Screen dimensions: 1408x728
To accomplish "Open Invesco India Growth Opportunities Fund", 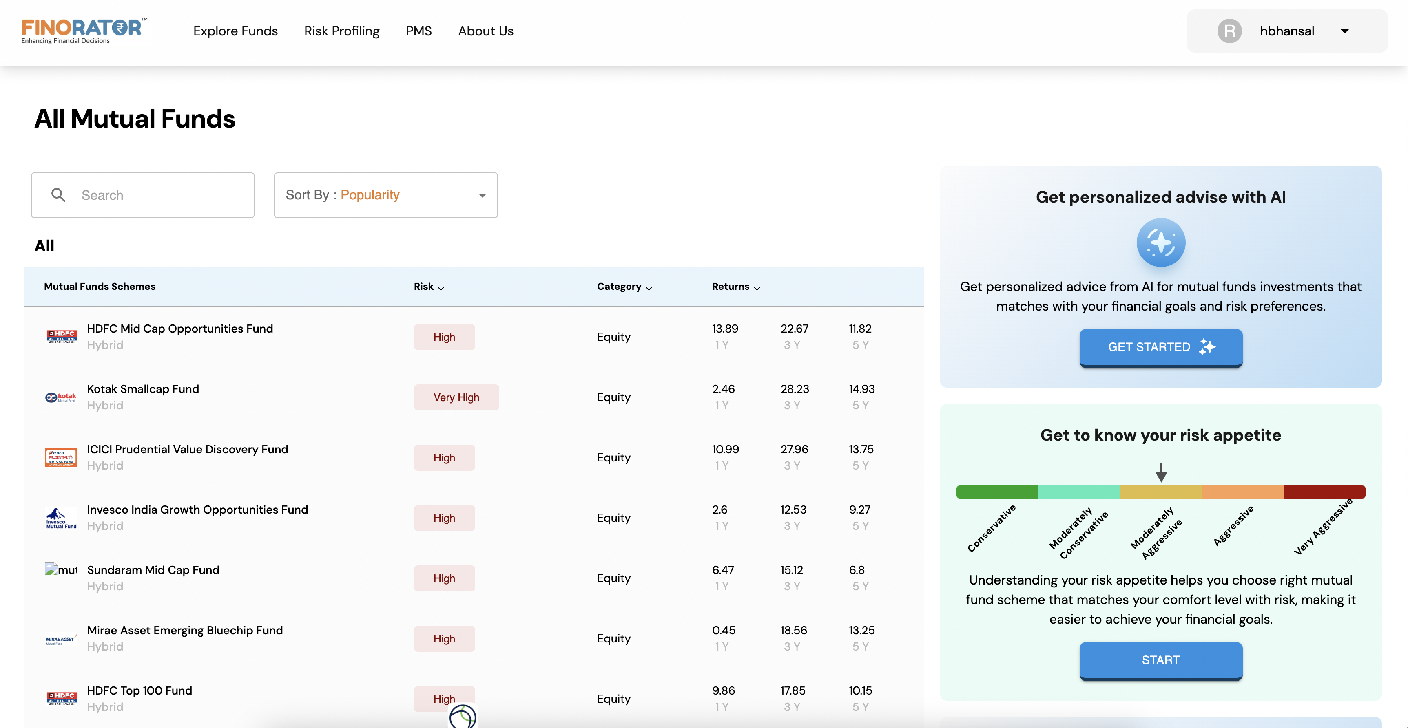I will (197, 510).
